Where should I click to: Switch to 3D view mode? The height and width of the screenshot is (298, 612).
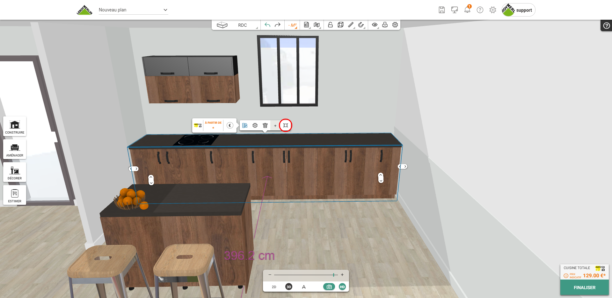click(289, 287)
